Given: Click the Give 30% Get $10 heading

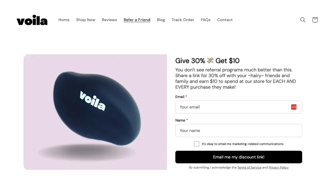Looking at the screenshot, I should pos(207,61).
